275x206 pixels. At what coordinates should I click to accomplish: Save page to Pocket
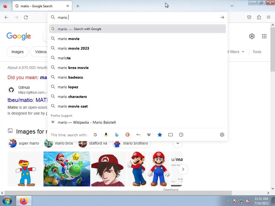point(249,17)
